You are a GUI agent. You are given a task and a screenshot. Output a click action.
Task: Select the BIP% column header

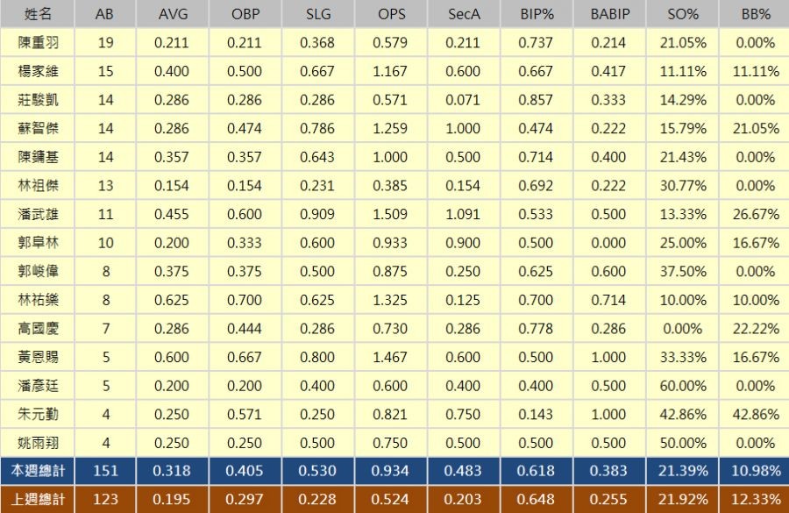tap(537, 14)
